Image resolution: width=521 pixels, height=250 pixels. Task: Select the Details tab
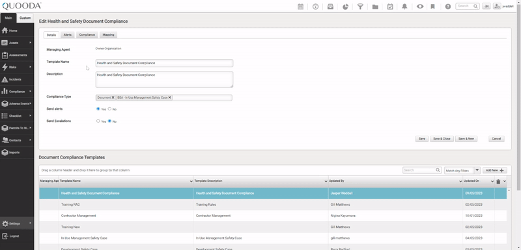click(x=51, y=35)
